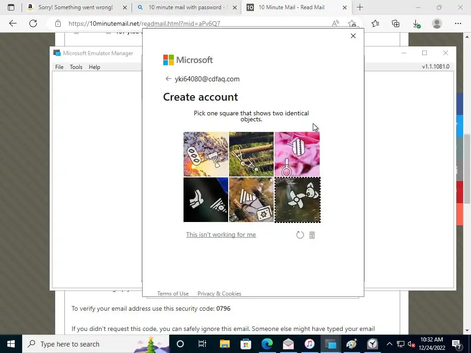The height and width of the screenshot is (353, 471).
Task: Pick the pink flower background square
Action: tap(297, 154)
